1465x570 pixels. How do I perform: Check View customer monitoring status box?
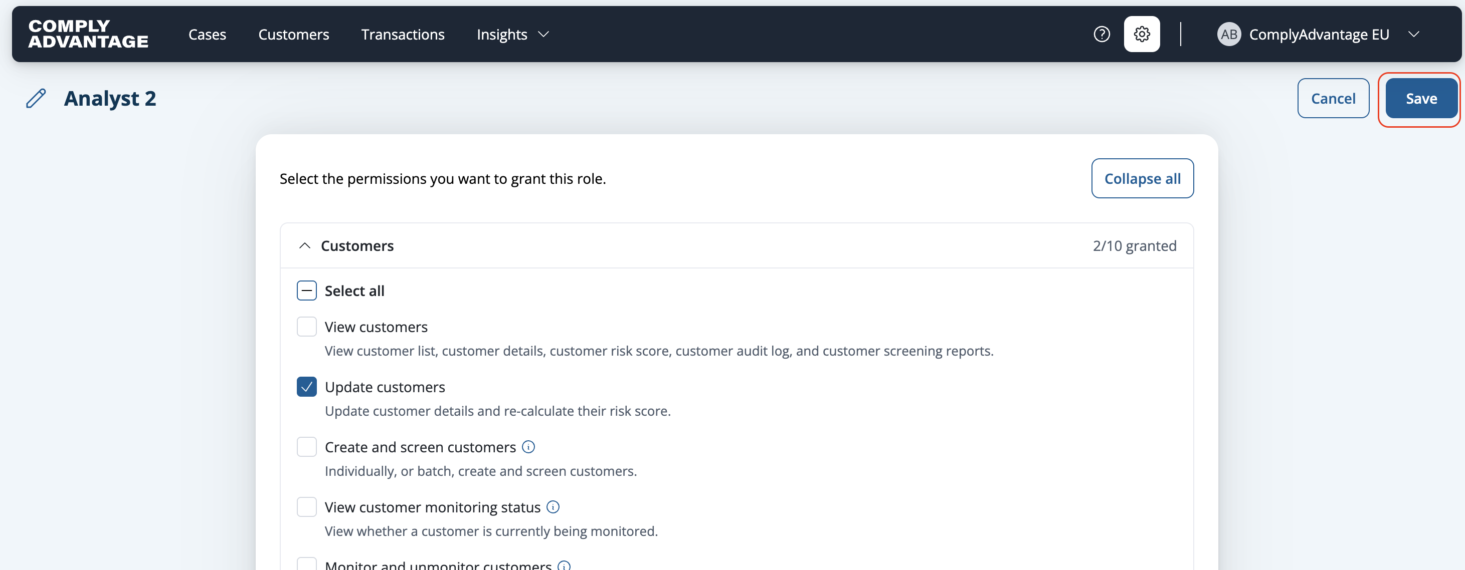(306, 507)
